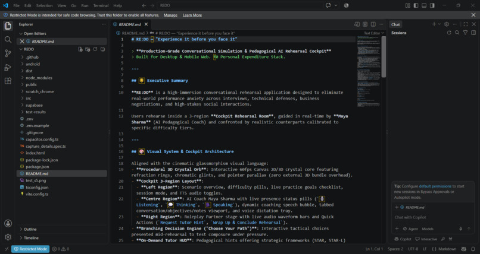Viewport: 480px width, 254px height.
Task: Split the README.md editor right
Action: tap(373, 24)
